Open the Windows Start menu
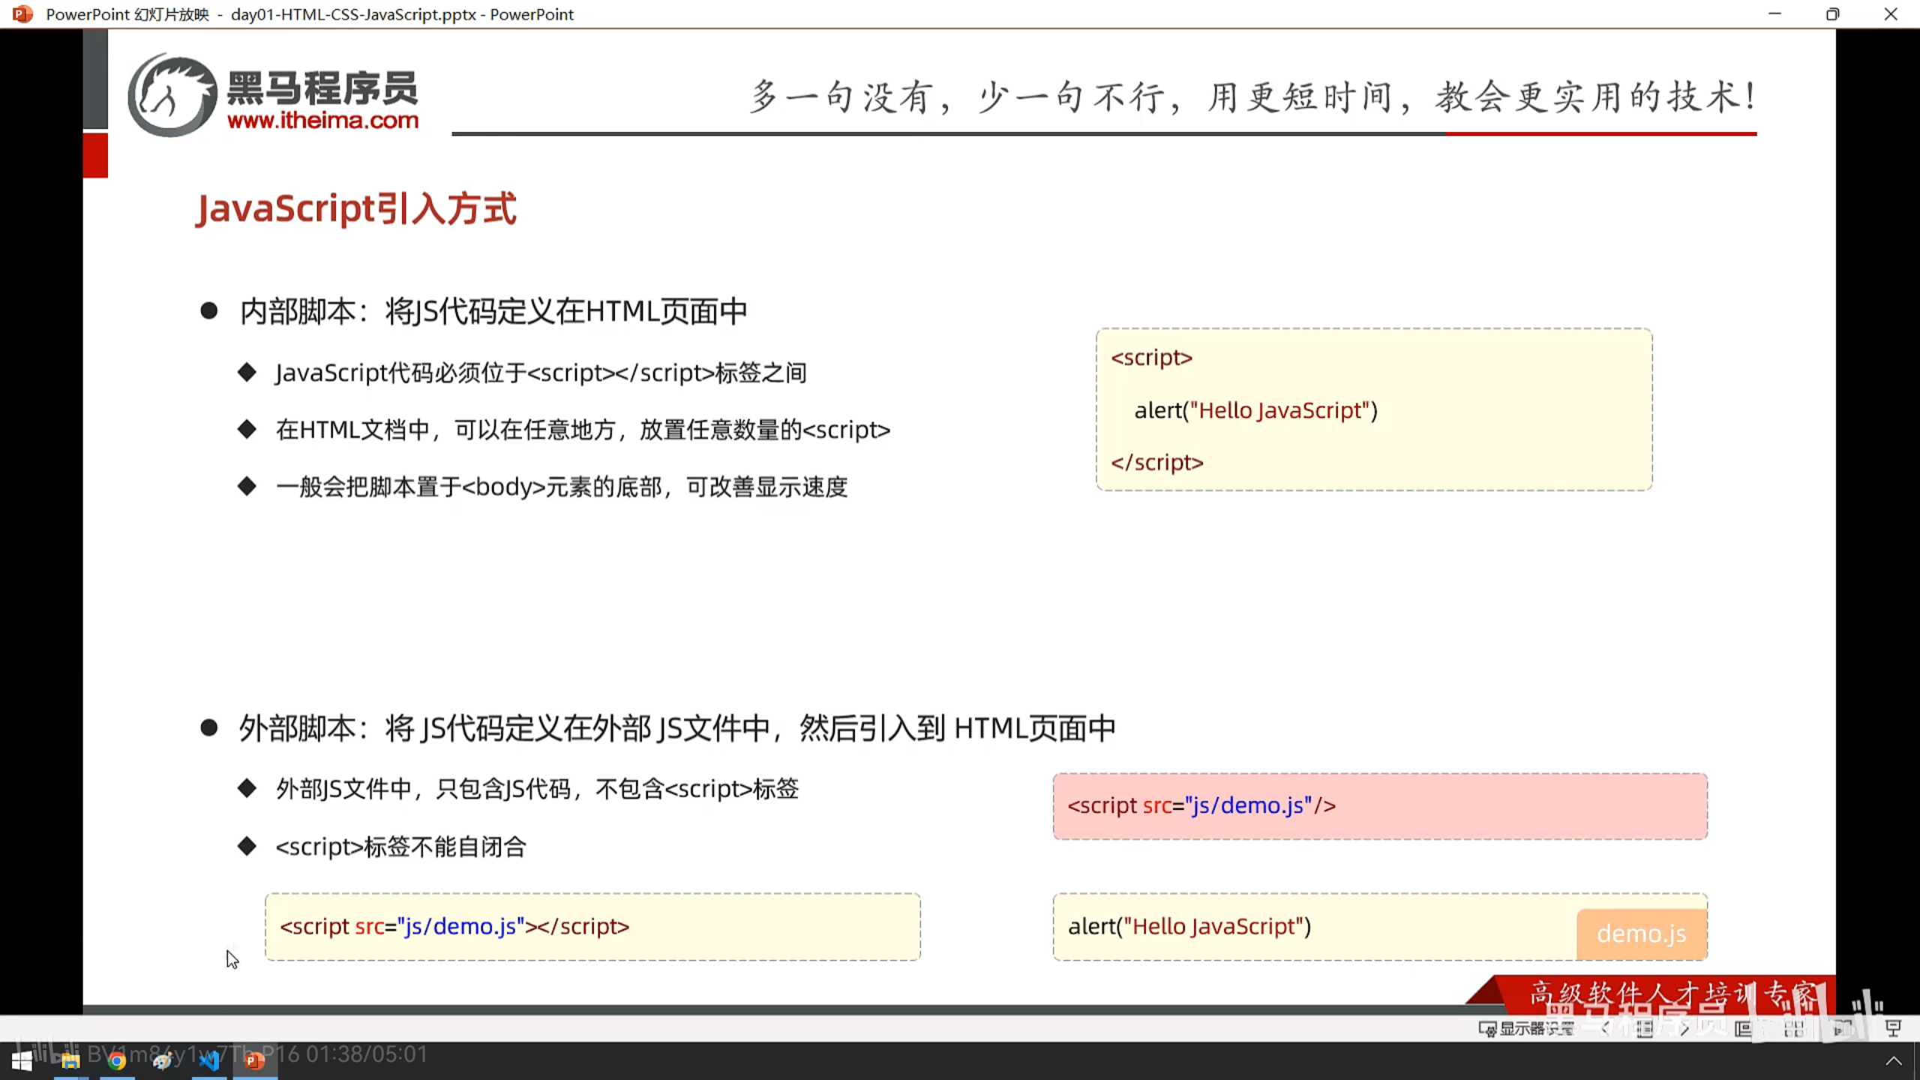The width and height of the screenshot is (1920, 1080). click(22, 1060)
